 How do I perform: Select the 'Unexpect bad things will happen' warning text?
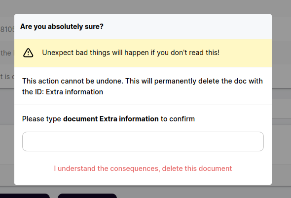[x=131, y=53]
